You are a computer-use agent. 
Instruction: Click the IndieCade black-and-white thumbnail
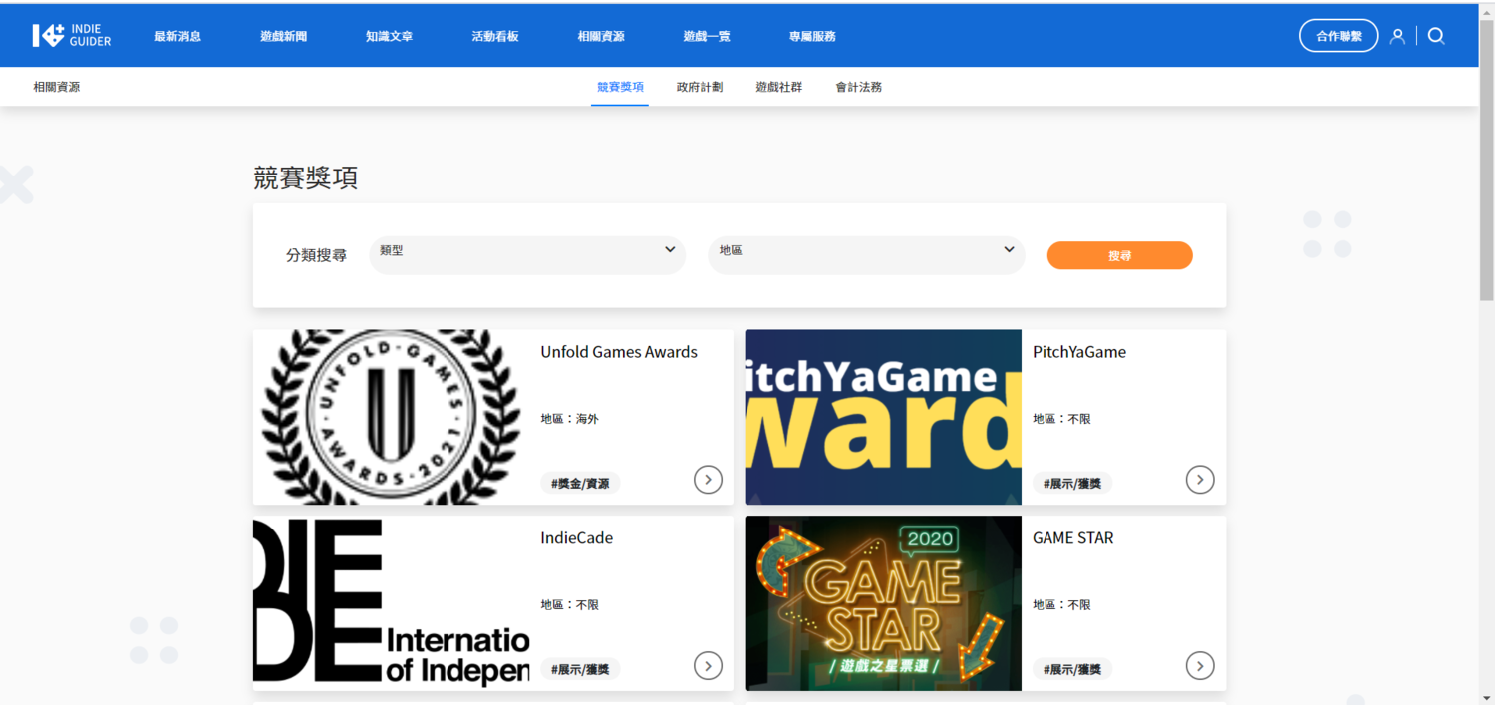point(391,603)
